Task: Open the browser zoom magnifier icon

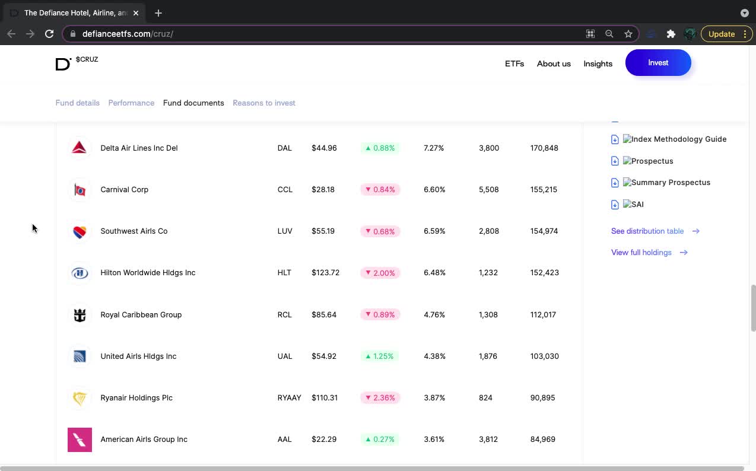Action: point(609,34)
